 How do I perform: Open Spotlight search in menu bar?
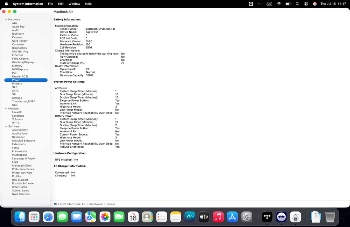pos(297,4)
